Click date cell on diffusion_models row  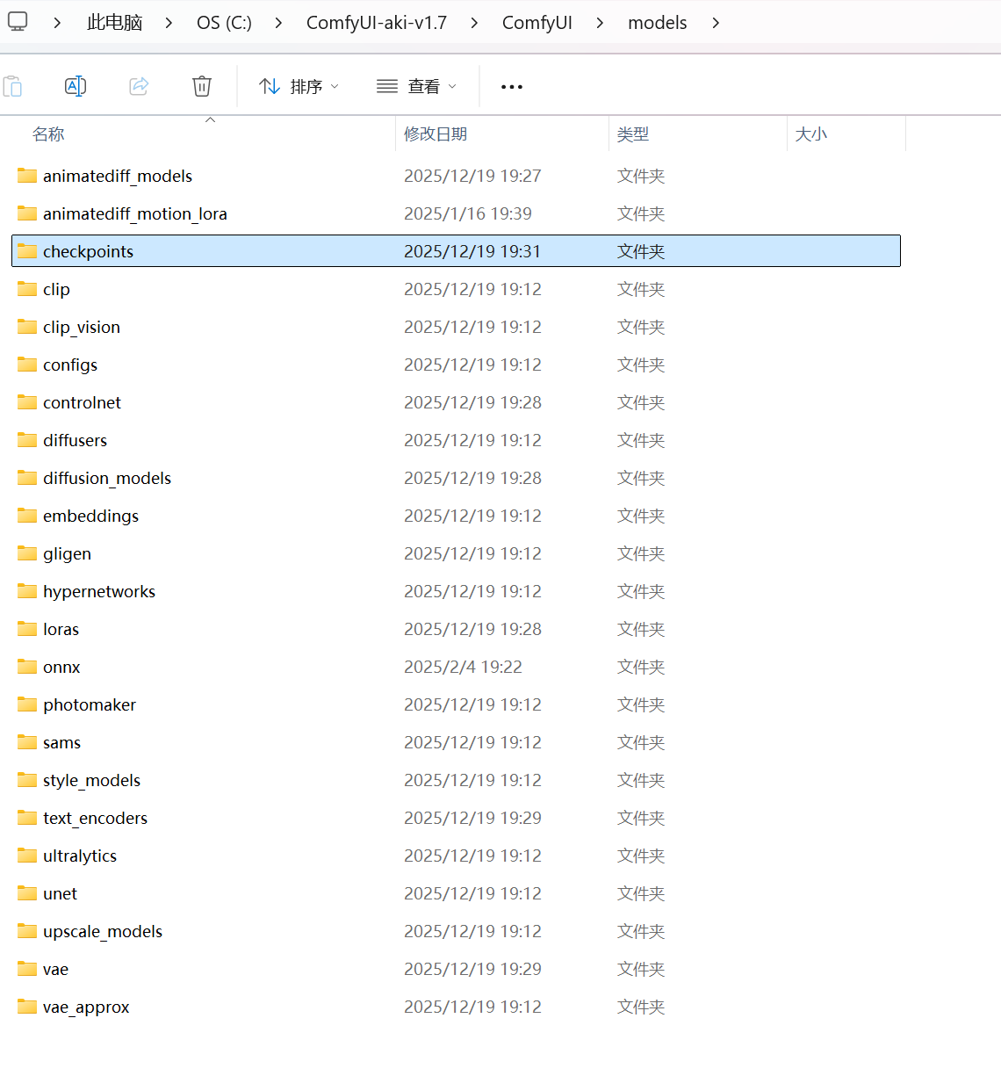tap(472, 478)
